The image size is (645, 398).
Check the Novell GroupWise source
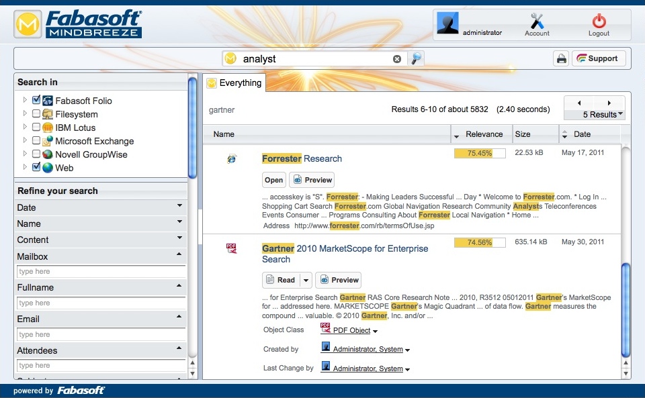pos(36,154)
